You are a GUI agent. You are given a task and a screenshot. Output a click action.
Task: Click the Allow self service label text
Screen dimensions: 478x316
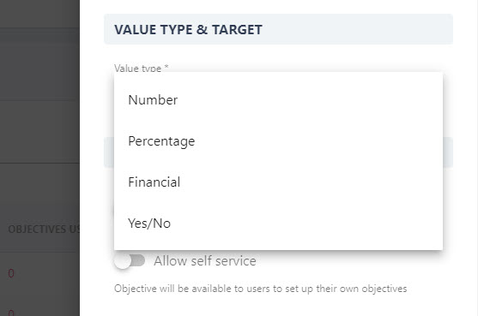[x=205, y=261]
